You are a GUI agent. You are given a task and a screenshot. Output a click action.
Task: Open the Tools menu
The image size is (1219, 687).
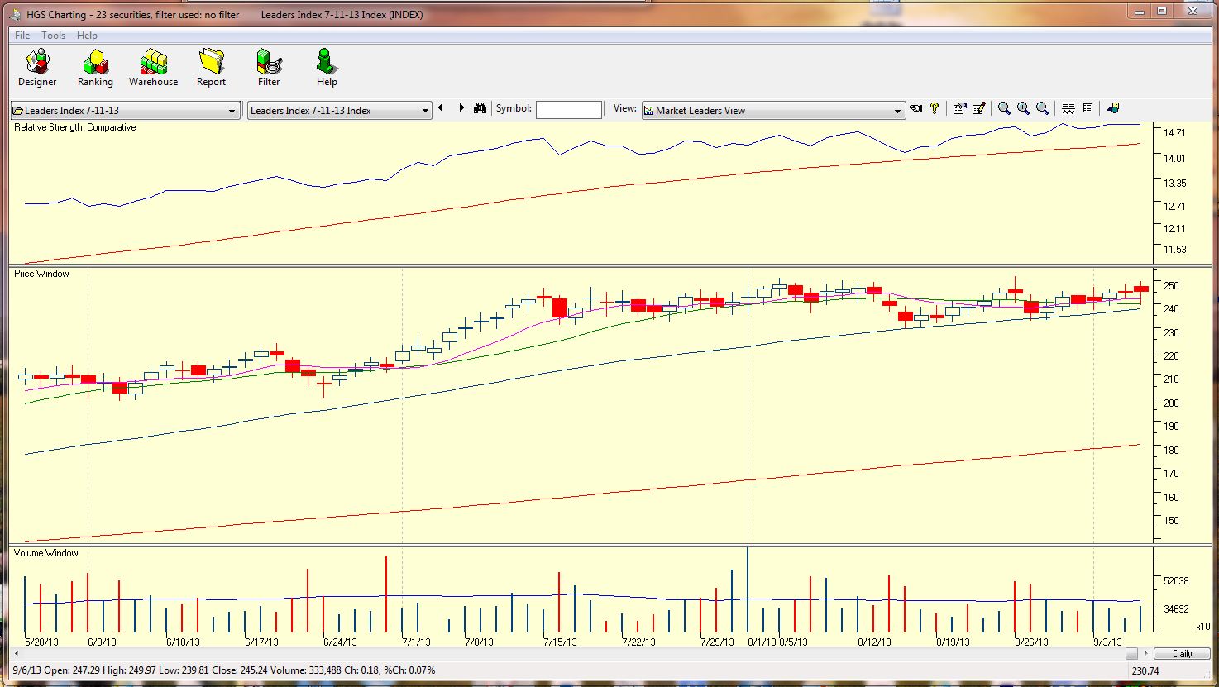point(53,36)
